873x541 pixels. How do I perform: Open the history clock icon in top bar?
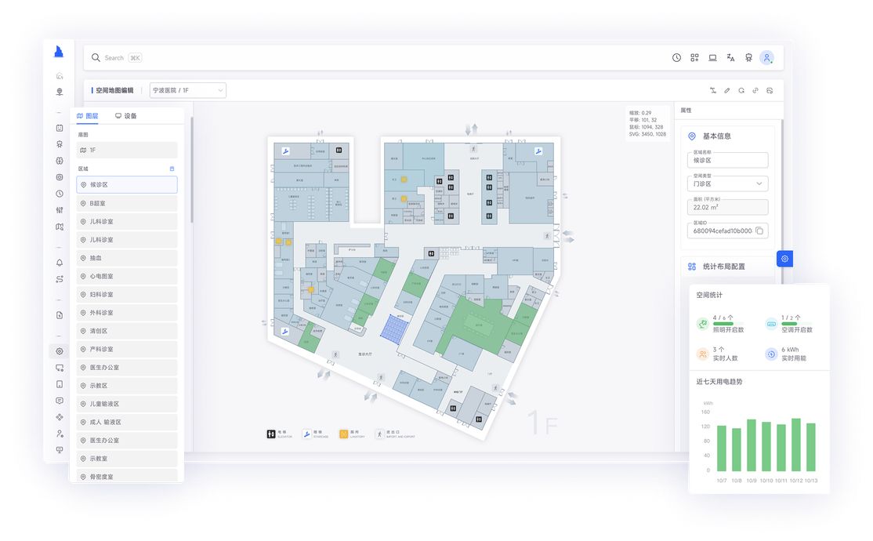tap(676, 57)
